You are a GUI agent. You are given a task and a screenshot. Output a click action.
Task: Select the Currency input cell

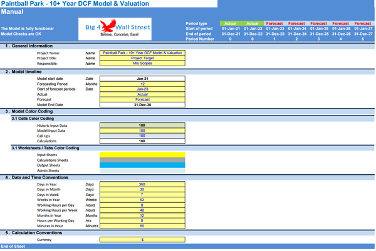[142, 240]
